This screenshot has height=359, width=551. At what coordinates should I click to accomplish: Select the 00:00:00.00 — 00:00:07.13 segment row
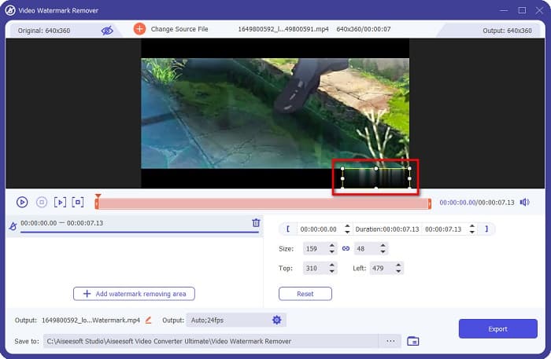click(x=135, y=225)
